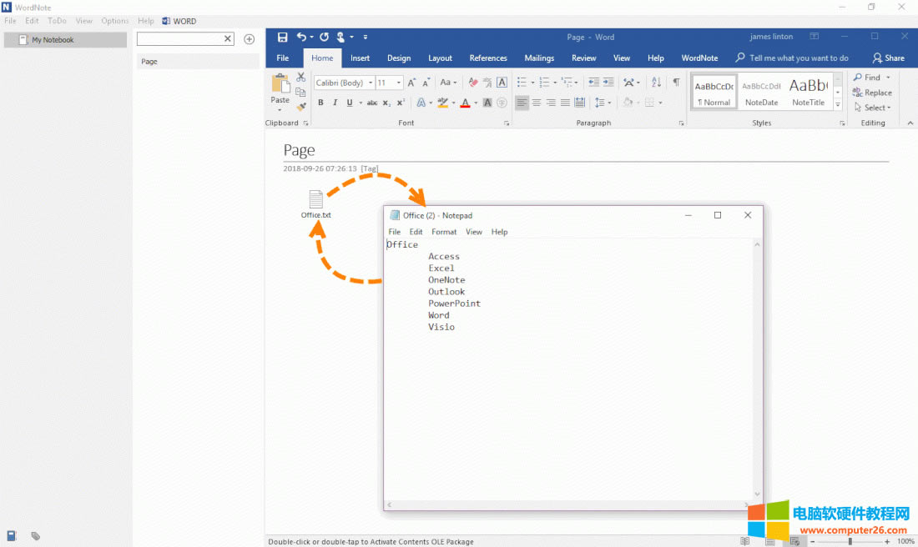
Task: Open the font size dropdown
Action: coord(399,83)
